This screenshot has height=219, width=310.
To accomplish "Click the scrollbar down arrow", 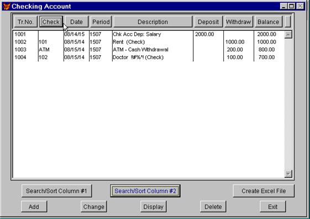I will pos(288,174).
